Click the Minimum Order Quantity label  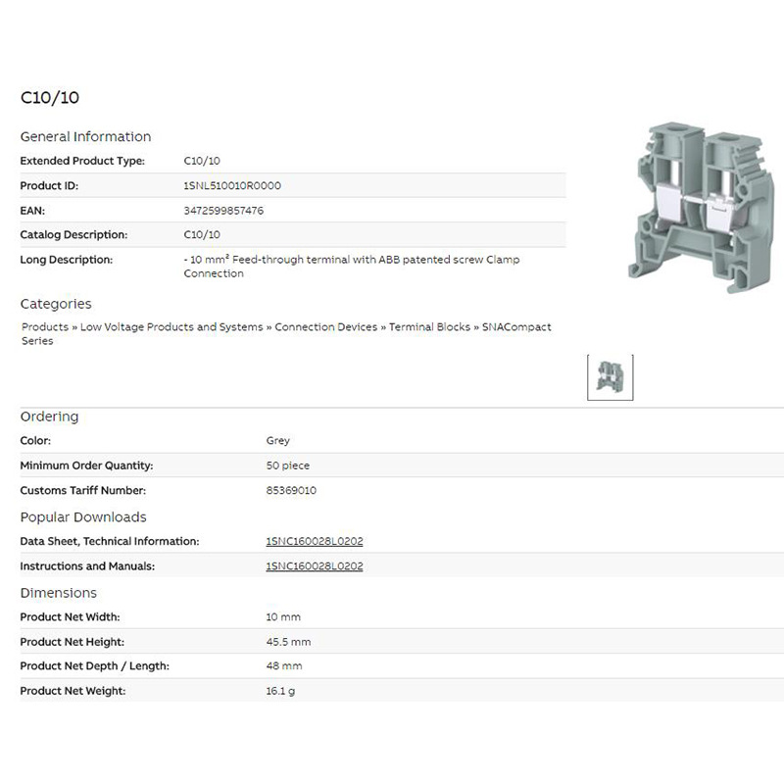point(86,465)
